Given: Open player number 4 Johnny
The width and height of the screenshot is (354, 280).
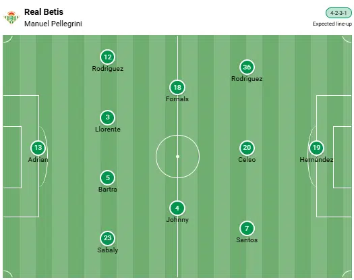Looking at the screenshot, I should 177,208.
